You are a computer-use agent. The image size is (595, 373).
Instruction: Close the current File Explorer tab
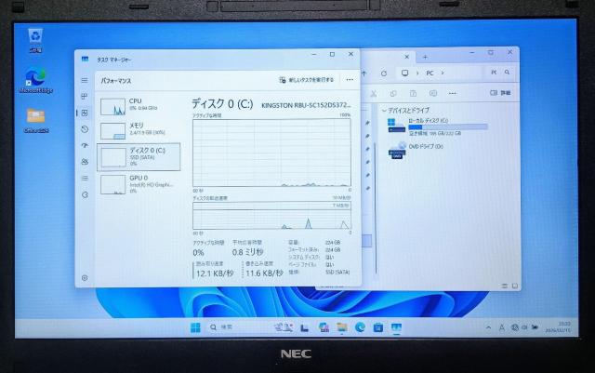407,57
